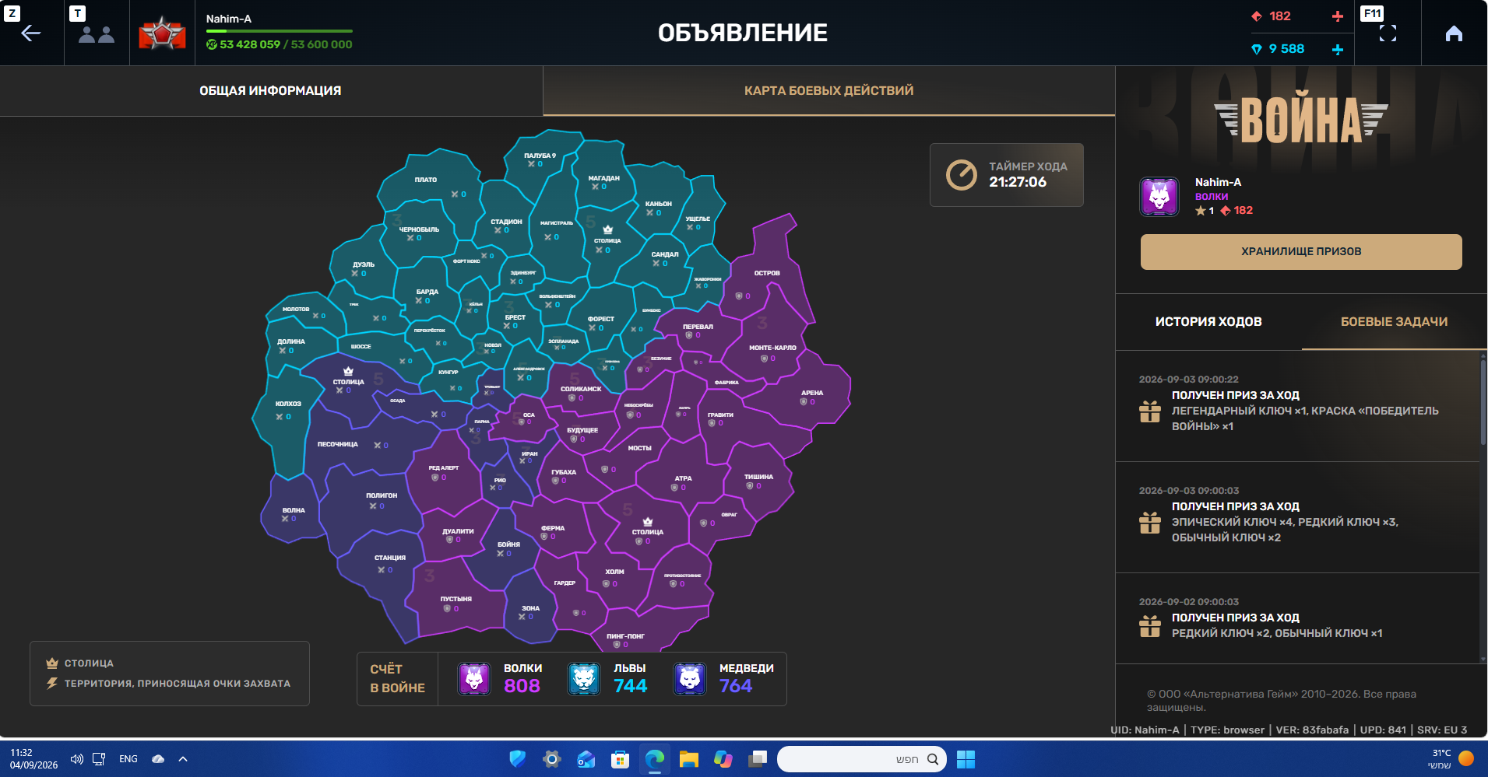Return to the home screen icon
Viewport: 1488px width, 777px height.
[1454, 33]
